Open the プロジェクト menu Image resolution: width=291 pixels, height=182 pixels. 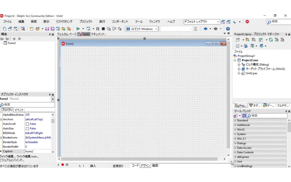tap(86, 21)
